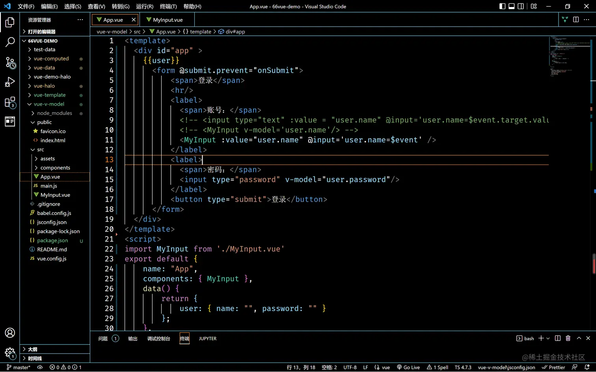Viewport: 596px width, 372px height.
Task: Click the Prettier status item
Action: point(553,367)
